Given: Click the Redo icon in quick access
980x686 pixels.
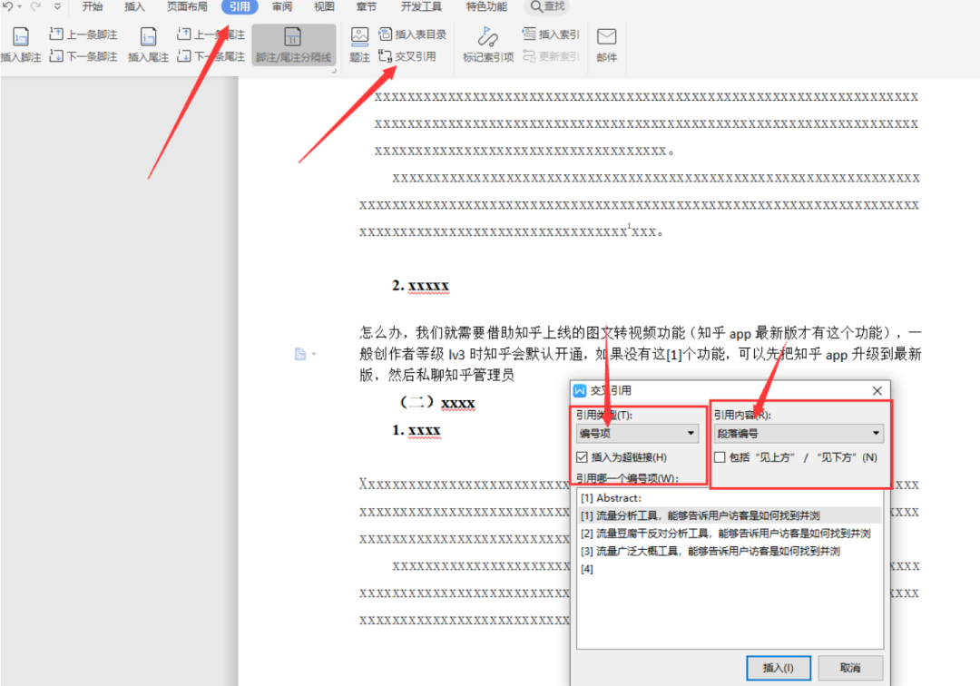Looking at the screenshot, I should 35,6.
